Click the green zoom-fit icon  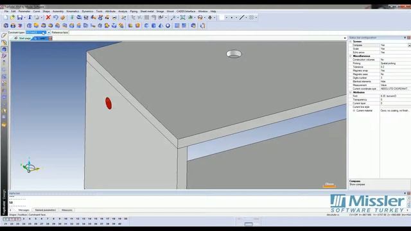tap(182, 17)
